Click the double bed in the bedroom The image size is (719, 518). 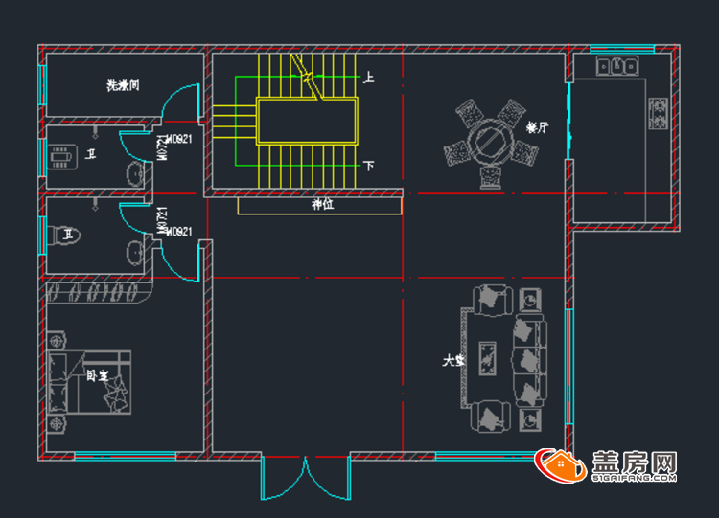click(x=89, y=382)
